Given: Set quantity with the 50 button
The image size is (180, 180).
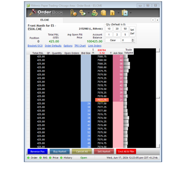Looking at the screenshot, I should click(x=125, y=29).
